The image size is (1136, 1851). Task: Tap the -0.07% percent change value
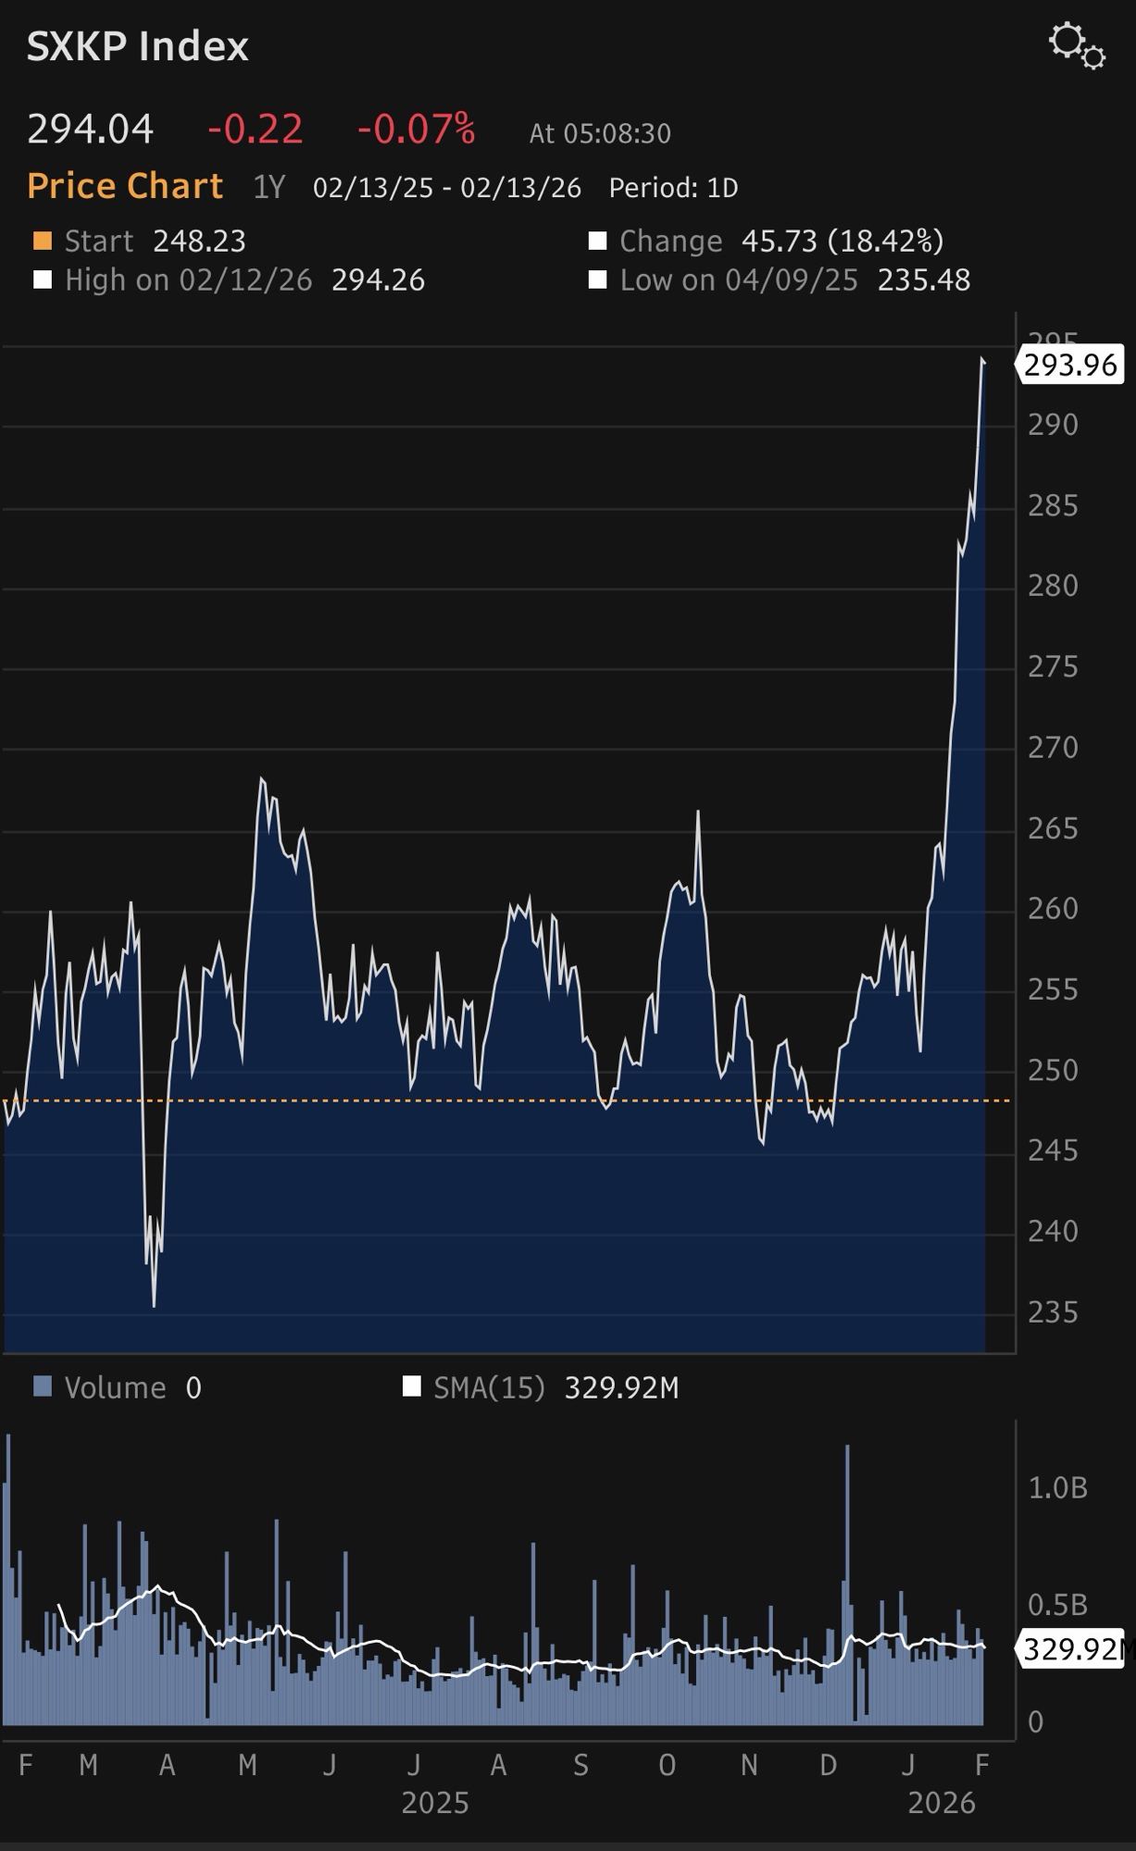click(416, 129)
